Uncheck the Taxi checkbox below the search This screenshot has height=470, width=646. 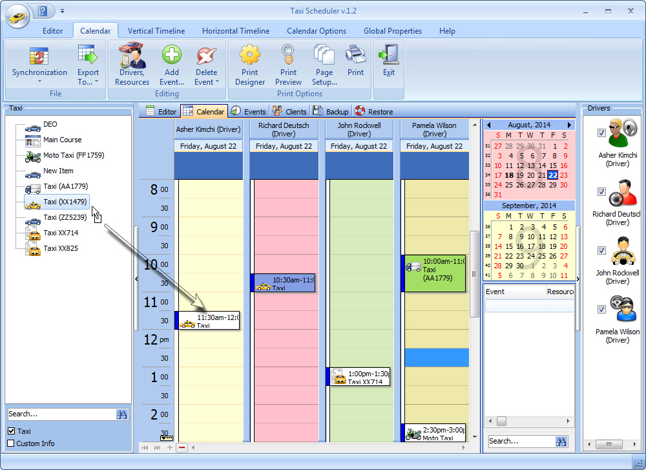tap(11, 431)
